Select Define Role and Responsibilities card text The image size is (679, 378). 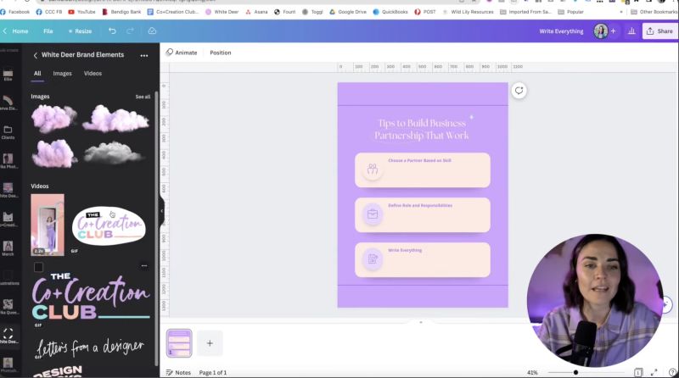(x=420, y=205)
